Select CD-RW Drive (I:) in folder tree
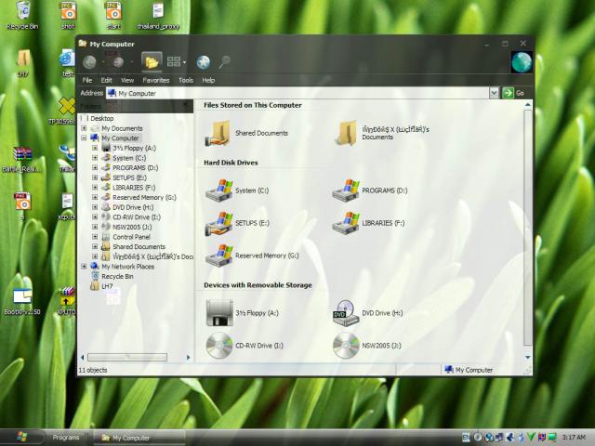 (131, 217)
